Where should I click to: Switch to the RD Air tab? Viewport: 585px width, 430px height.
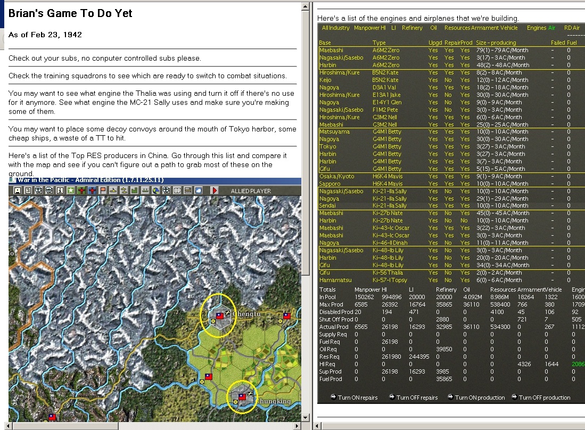[x=572, y=28]
